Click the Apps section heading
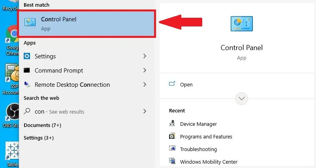 [30, 43]
